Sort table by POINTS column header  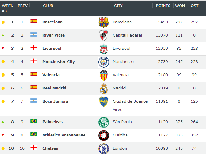click(163, 6)
